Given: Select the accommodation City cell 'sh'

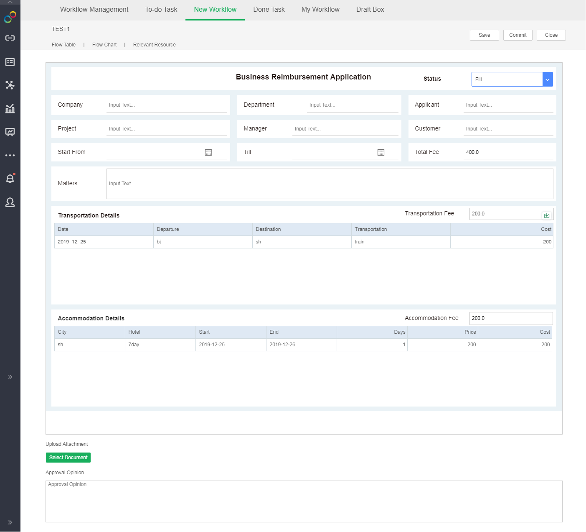Looking at the screenshot, I should click(90, 345).
